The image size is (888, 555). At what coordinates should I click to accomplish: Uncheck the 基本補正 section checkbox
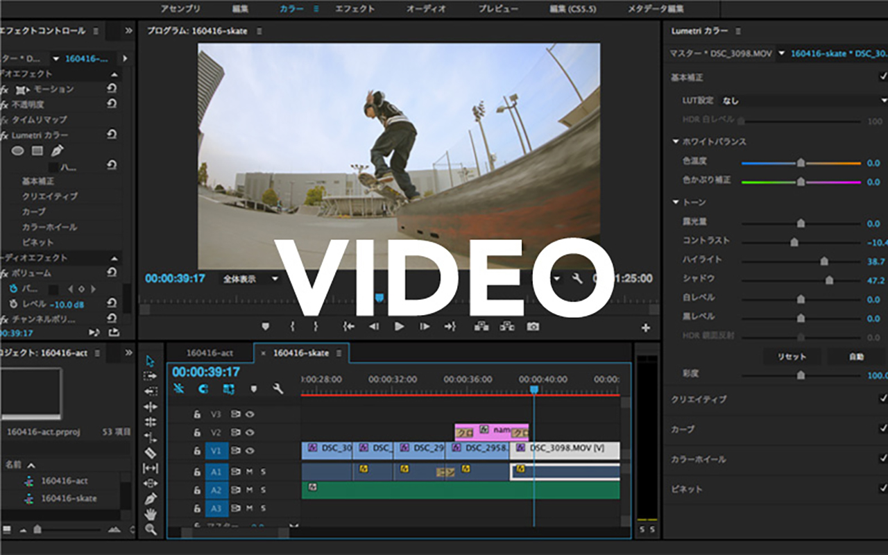tap(883, 77)
